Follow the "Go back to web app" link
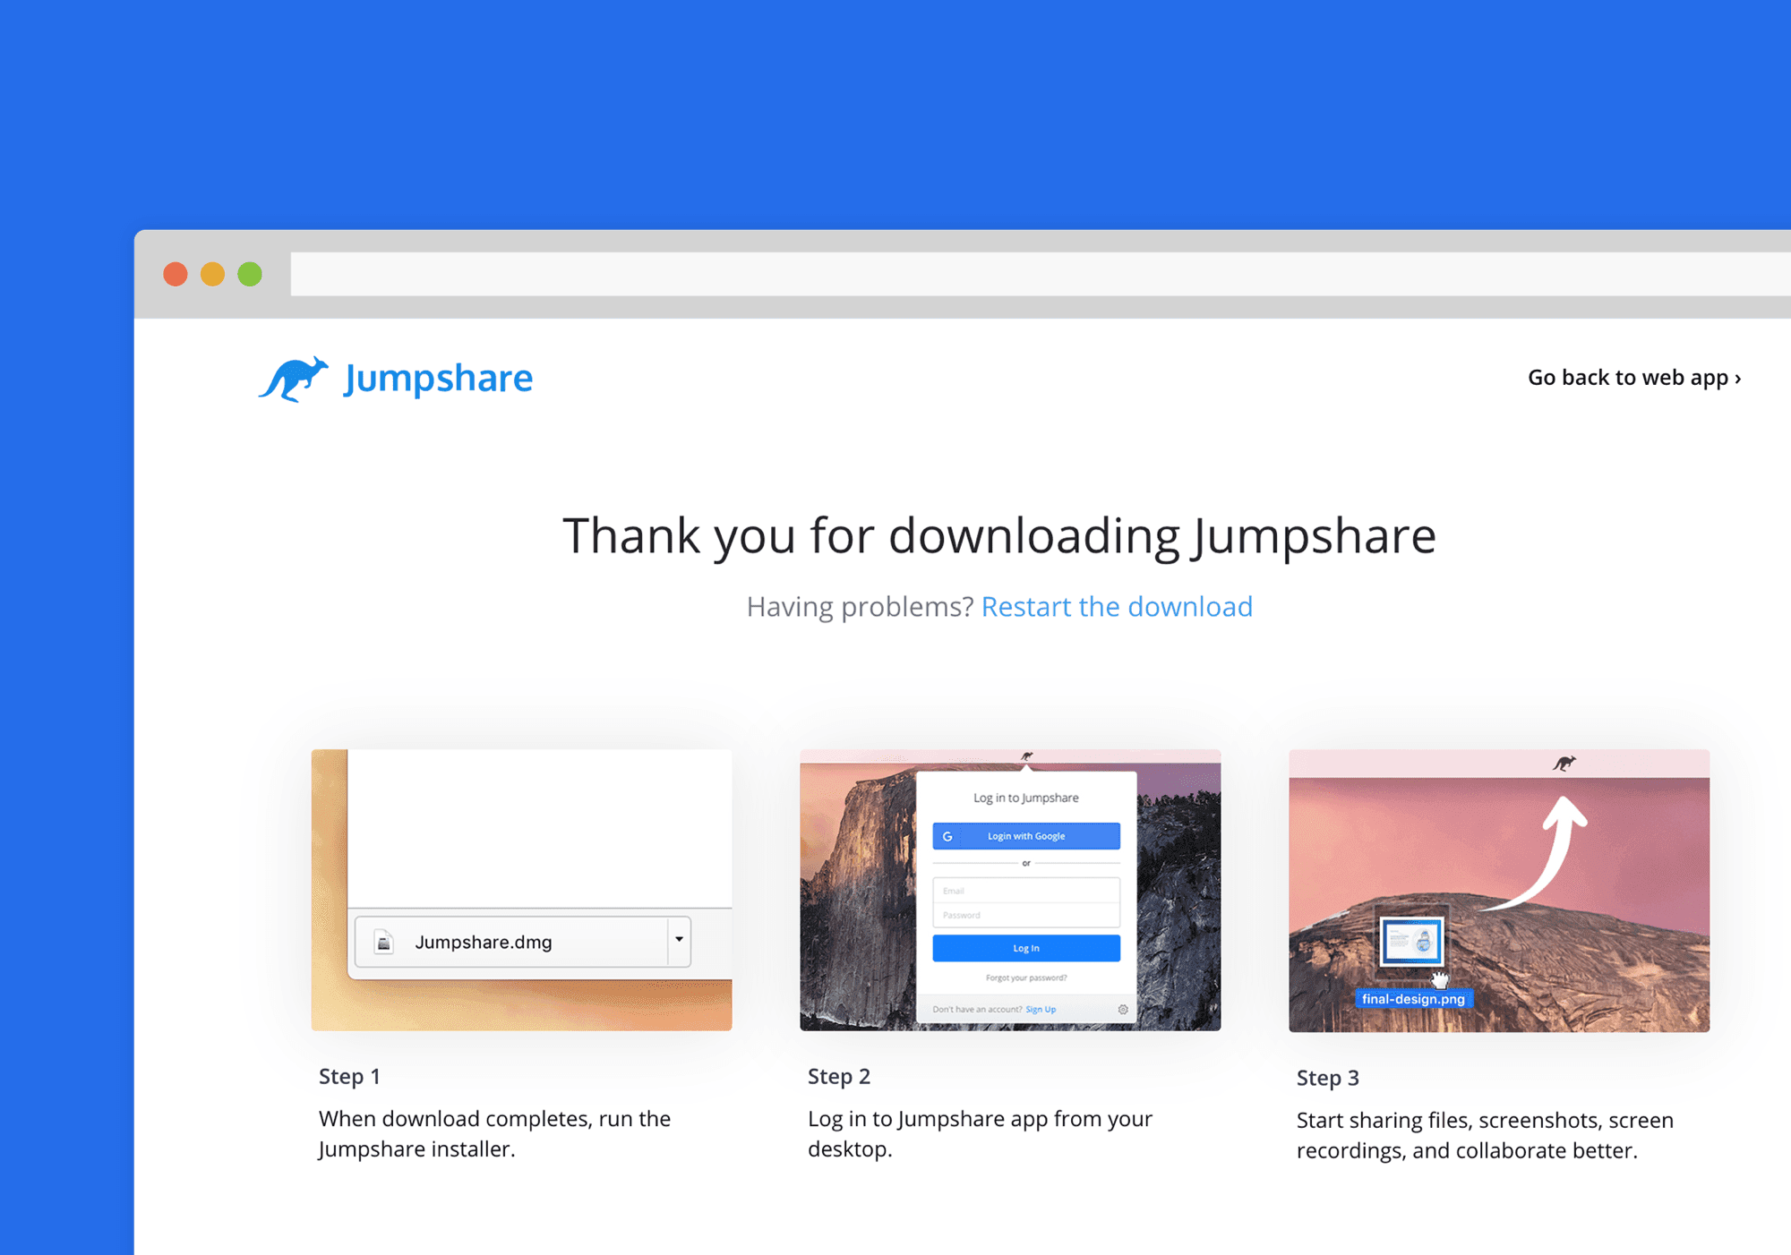This screenshot has width=1791, height=1255. pyautogui.click(x=1633, y=378)
